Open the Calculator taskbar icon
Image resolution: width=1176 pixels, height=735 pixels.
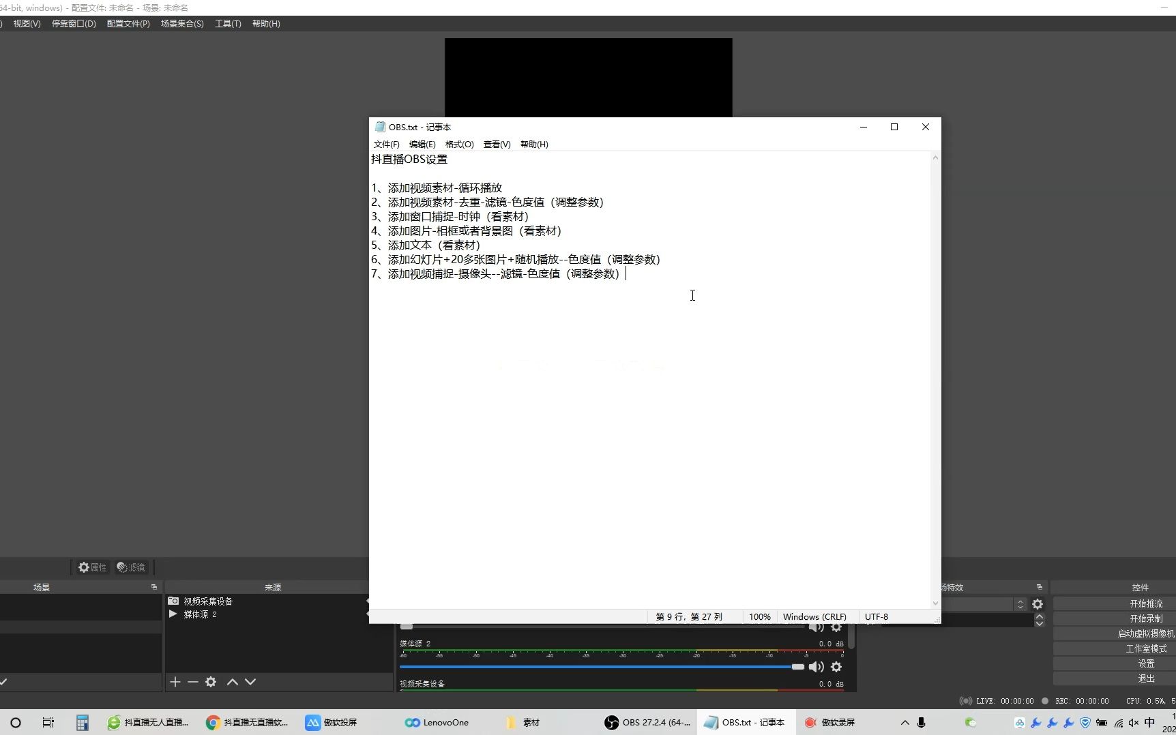tap(83, 723)
